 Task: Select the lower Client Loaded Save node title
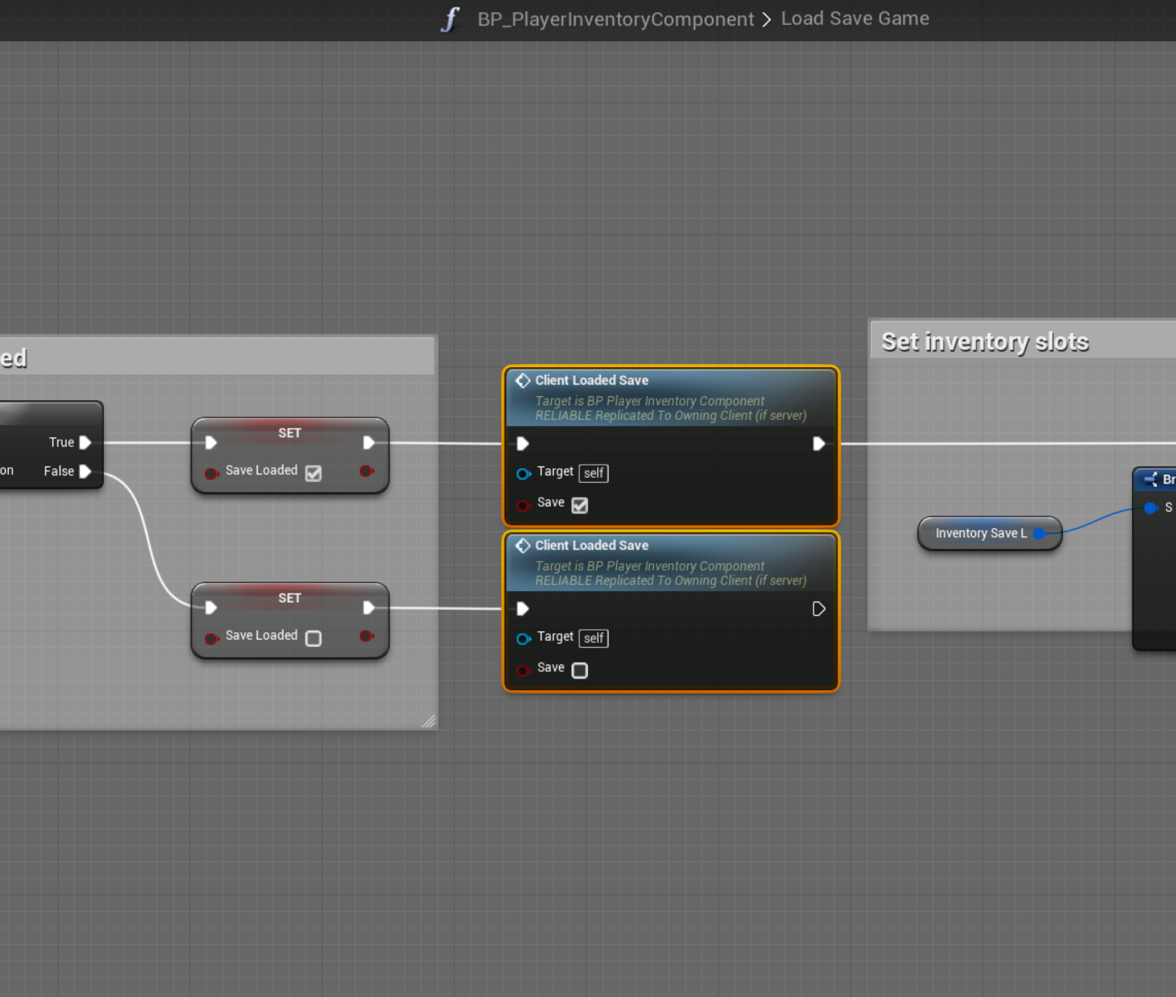(591, 546)
